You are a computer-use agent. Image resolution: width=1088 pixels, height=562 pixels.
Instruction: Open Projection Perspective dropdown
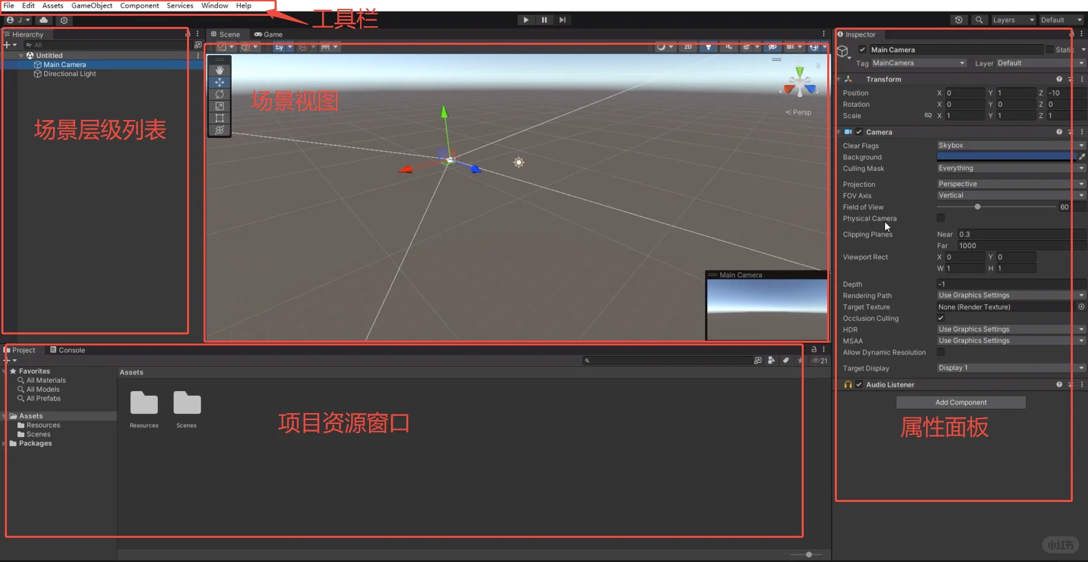(1011, 184)
